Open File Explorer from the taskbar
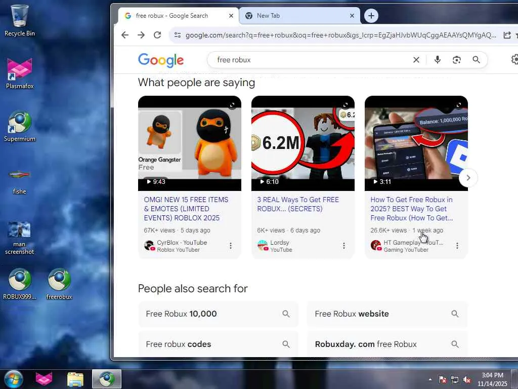This screenshot has width=518, height=389. point(75,379)
